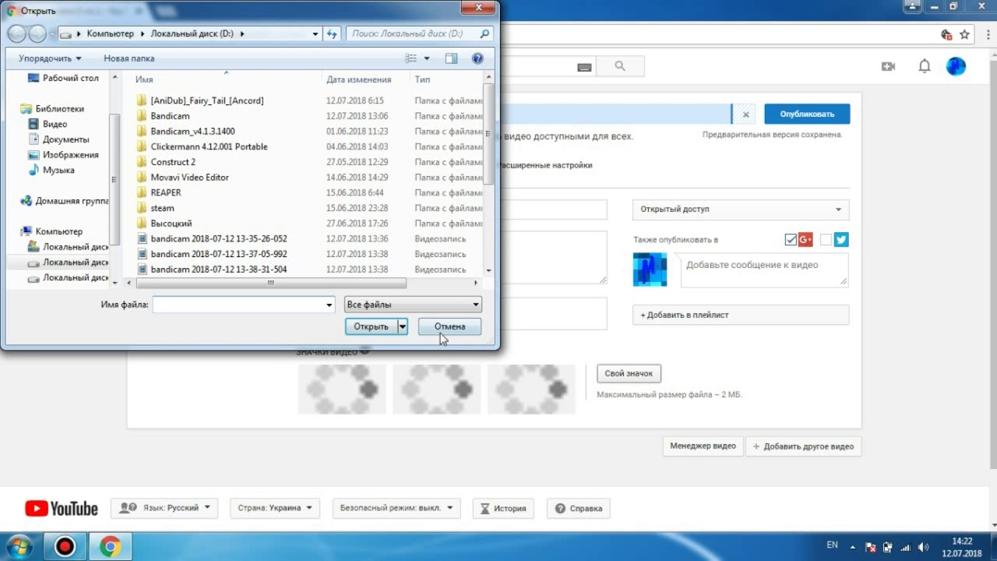The height and width of the screenshot is (561, 997).
Task: Open the EN language indicator in the tray
Action: 832,544
